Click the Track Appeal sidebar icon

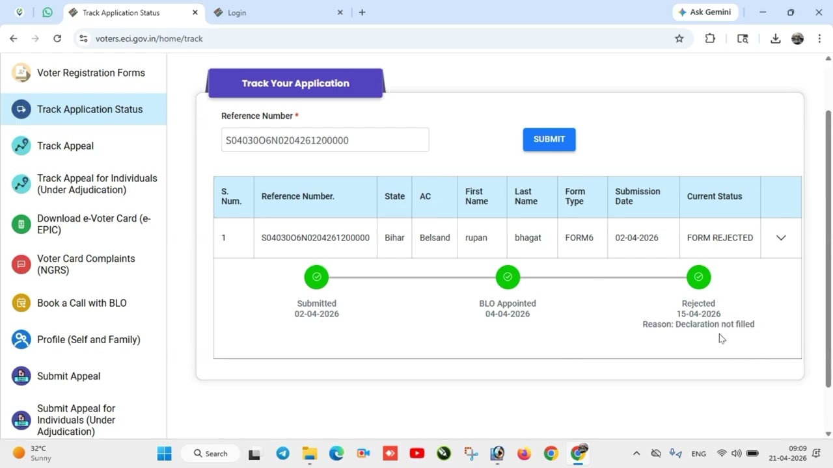(21, 146)
